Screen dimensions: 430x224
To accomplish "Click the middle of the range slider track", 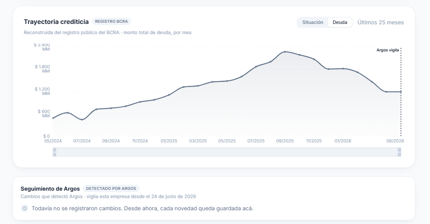I will [227, 152].
